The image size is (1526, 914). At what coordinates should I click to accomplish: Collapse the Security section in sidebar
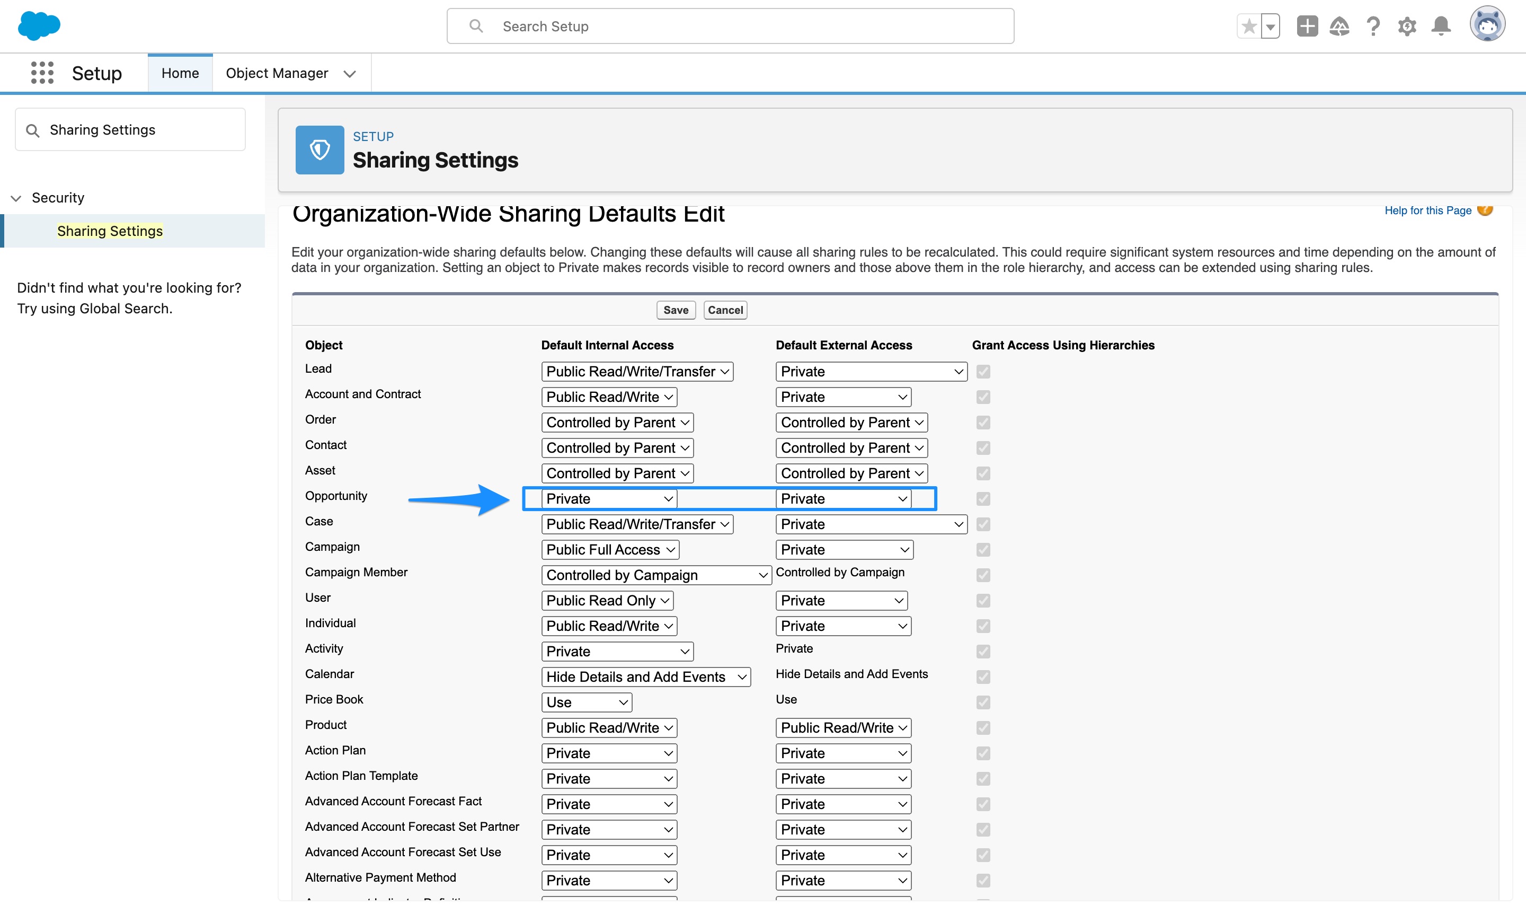15,197
